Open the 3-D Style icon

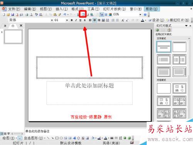(x=129, y=138)
